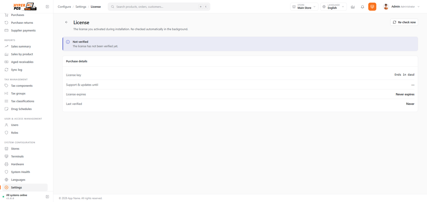
Task: Go back with the arrow beside License
Action: pos(66,22)
